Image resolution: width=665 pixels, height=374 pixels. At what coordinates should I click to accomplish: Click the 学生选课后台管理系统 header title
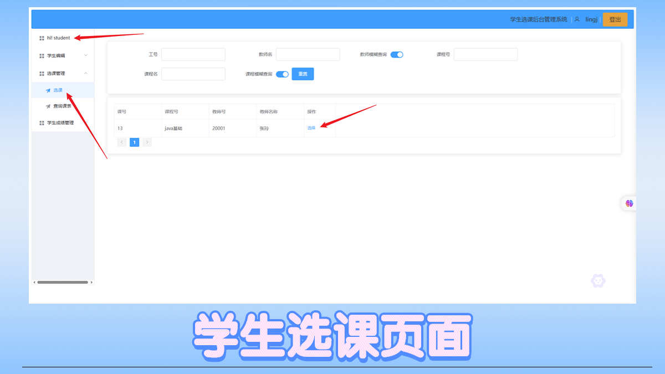pyautogui.click(x=539, y=19)
